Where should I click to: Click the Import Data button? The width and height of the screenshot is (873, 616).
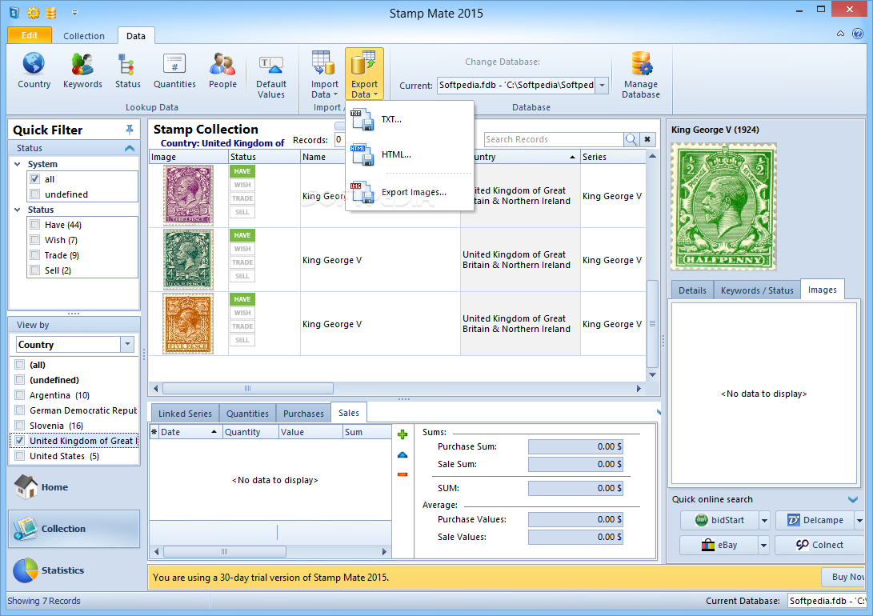click(x=324, y=74)
